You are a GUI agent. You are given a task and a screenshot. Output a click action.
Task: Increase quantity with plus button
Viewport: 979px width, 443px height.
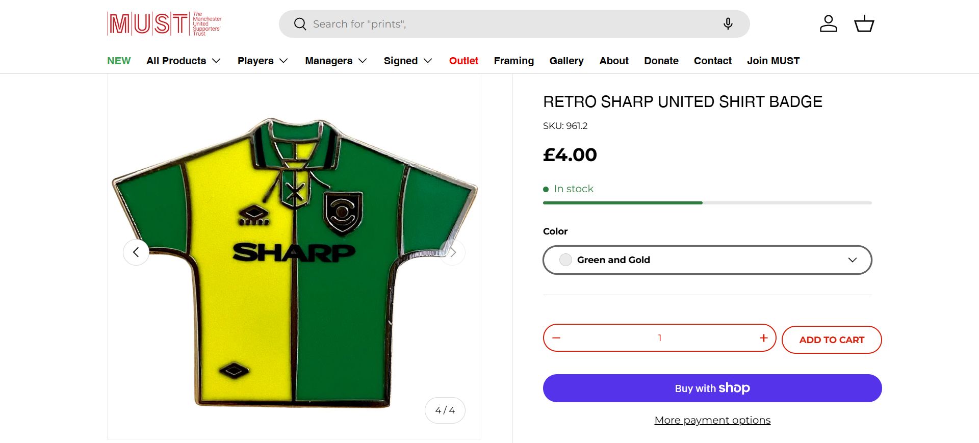(763, 338)
